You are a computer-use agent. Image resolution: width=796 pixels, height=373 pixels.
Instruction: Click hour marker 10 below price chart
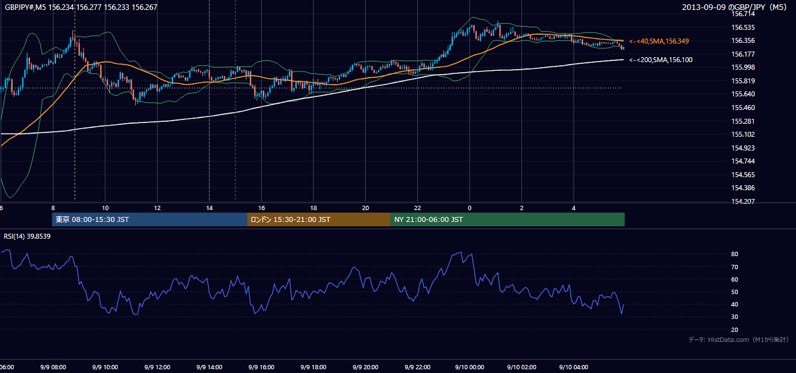tap(105, 208)
